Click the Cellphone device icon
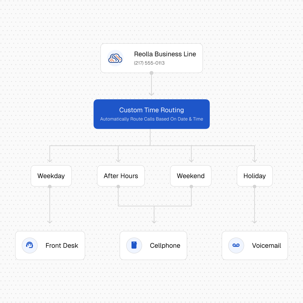The image size is (303, 303). tap(134, 245)
